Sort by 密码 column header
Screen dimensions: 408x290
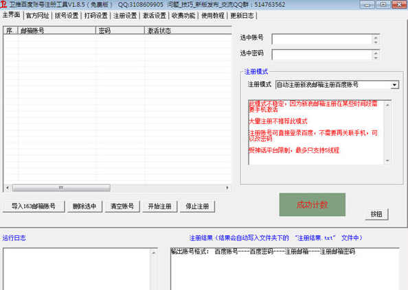120,31
